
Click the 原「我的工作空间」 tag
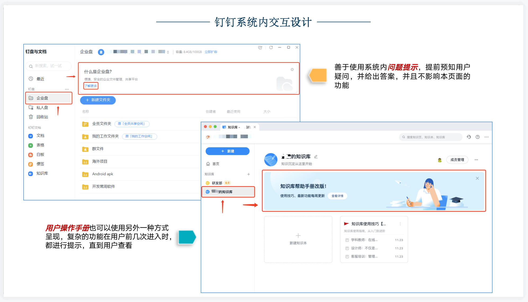click(139, 136)
